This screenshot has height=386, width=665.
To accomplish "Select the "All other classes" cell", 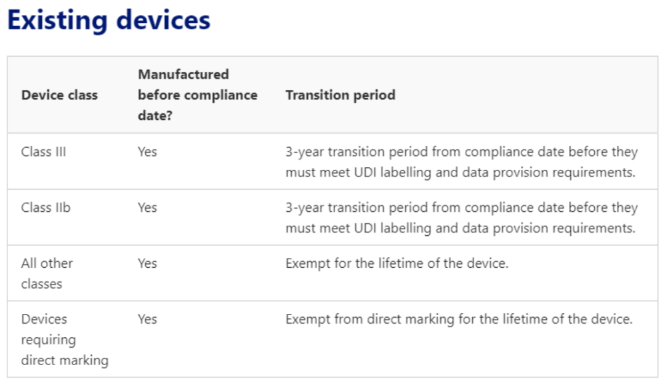I will point(47,273).
